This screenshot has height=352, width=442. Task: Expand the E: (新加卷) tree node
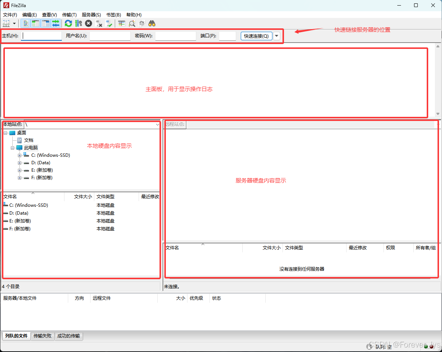pos(19,170)
